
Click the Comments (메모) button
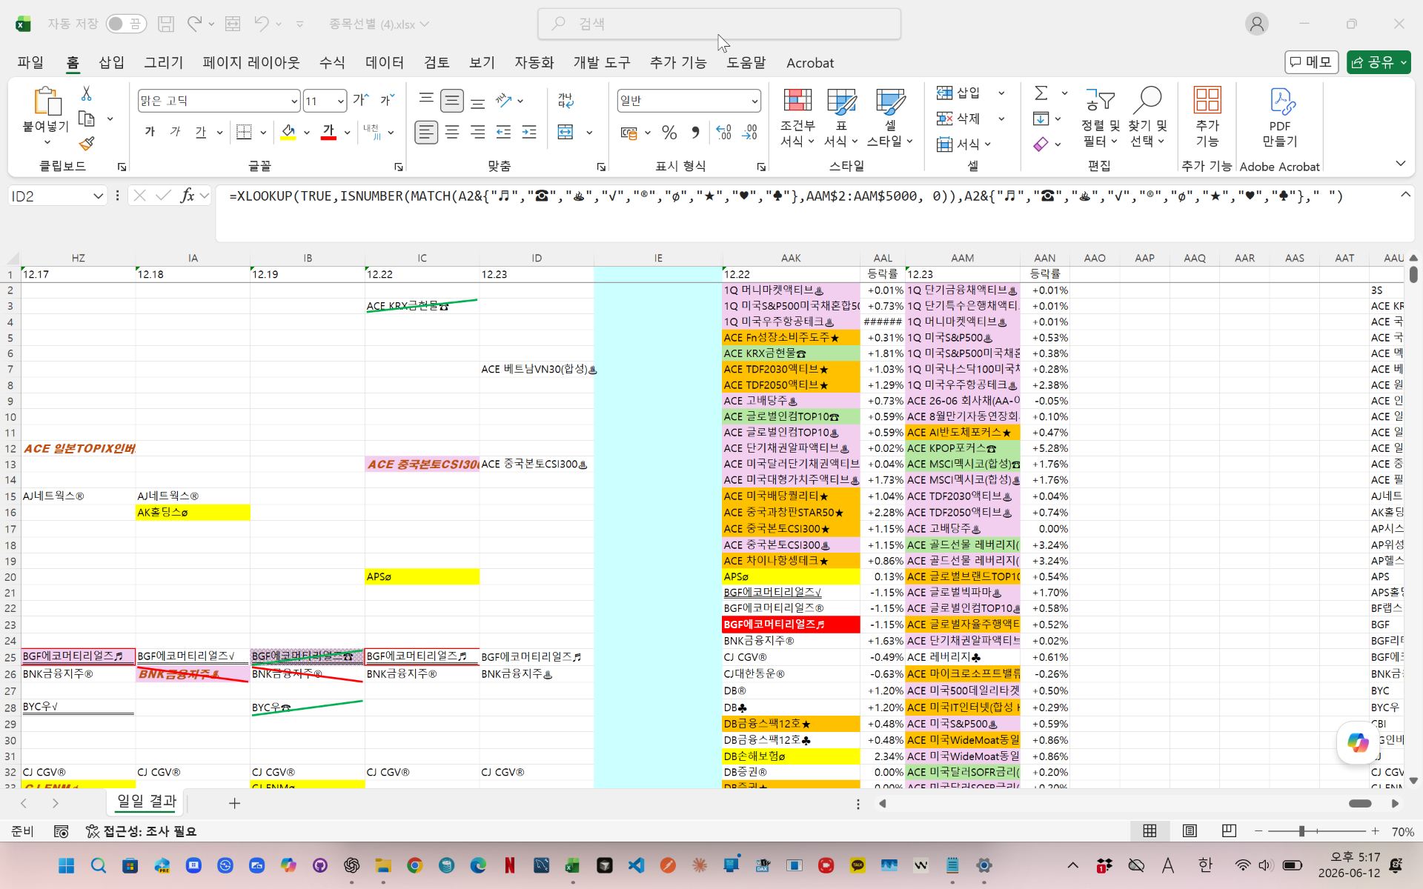tap(1311, 62)
